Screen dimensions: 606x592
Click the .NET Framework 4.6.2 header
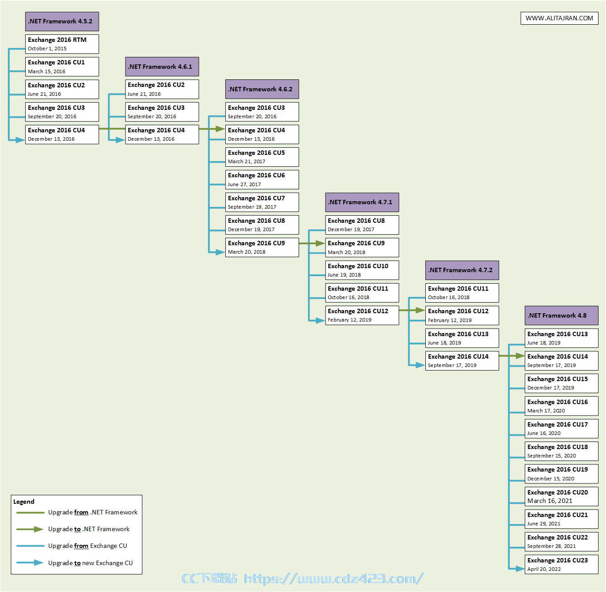[x=262, y=89]
